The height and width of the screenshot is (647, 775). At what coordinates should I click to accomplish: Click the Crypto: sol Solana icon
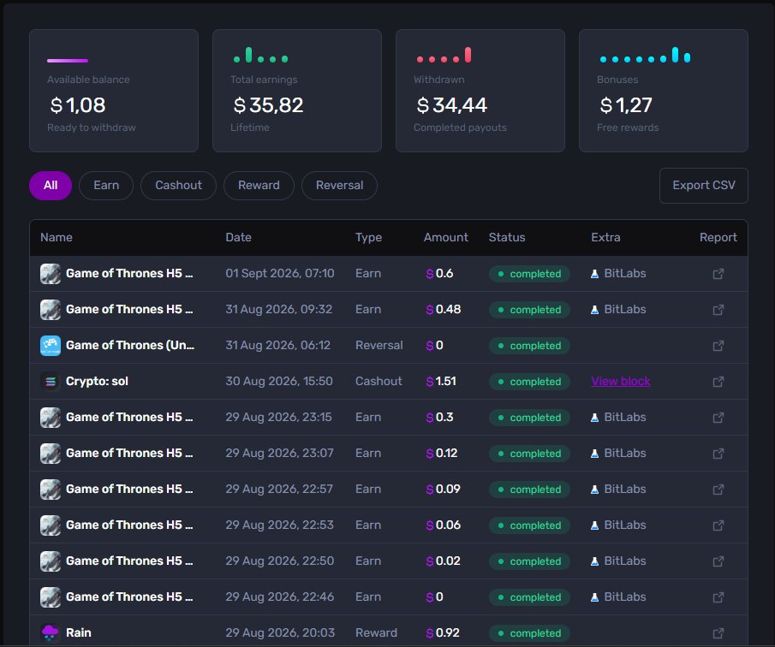(x=50, y=382)
